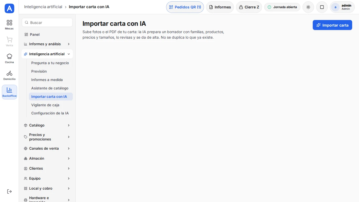Expand the Equipo section
This screenshot has width=359, height=202.
(47, 178)
